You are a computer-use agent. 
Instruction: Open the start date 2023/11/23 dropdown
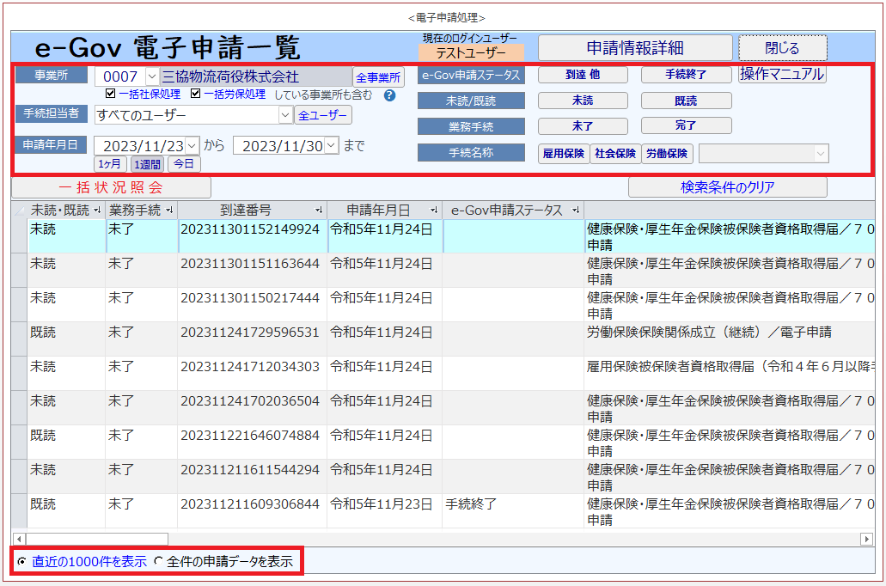coord(192,146)
